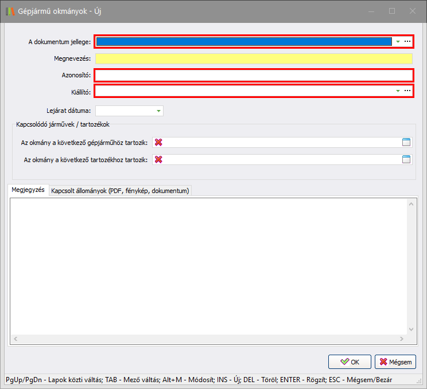Click the application icon in title bar
This screenshot has width=427, height=389.
pyautogui.click(x=10, y=11)
